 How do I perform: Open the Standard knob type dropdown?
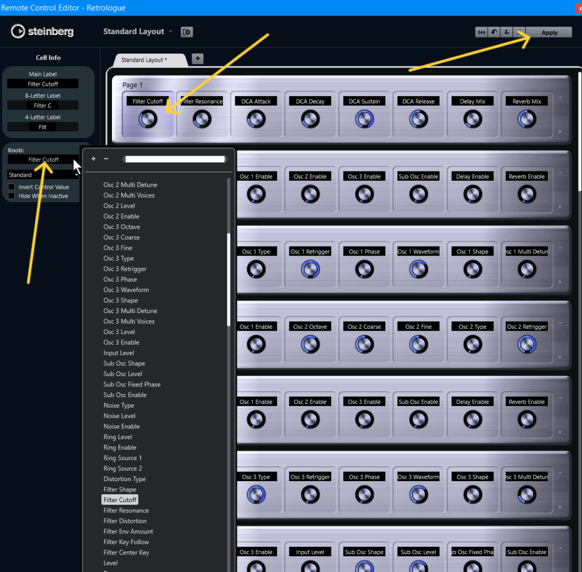(x=43, y=175)
